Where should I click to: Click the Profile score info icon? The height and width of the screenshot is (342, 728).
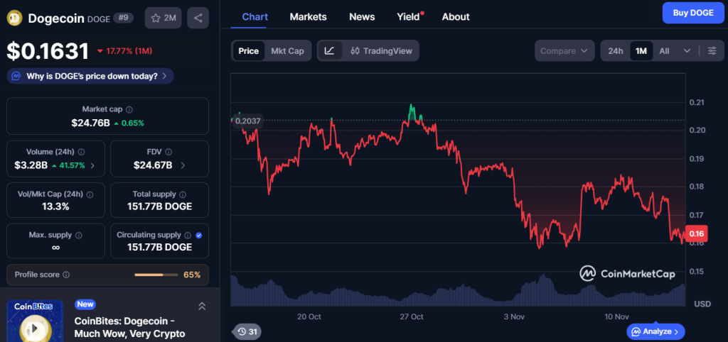click(x=66, y=275)
